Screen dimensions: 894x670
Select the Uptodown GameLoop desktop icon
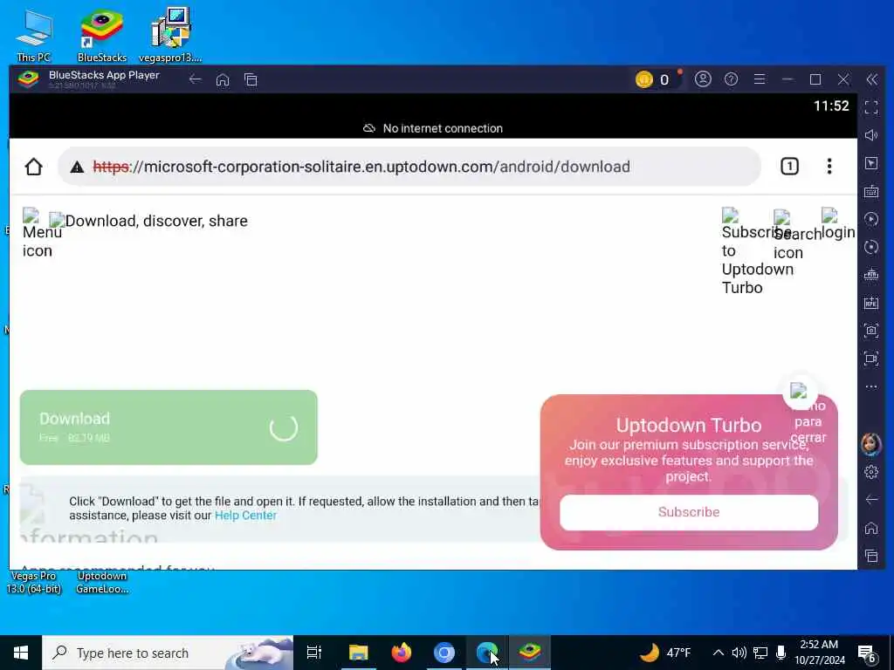102,582
